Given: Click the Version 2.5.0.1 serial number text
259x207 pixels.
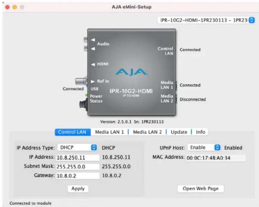Looking at the screenshot, I should point(132,122).
